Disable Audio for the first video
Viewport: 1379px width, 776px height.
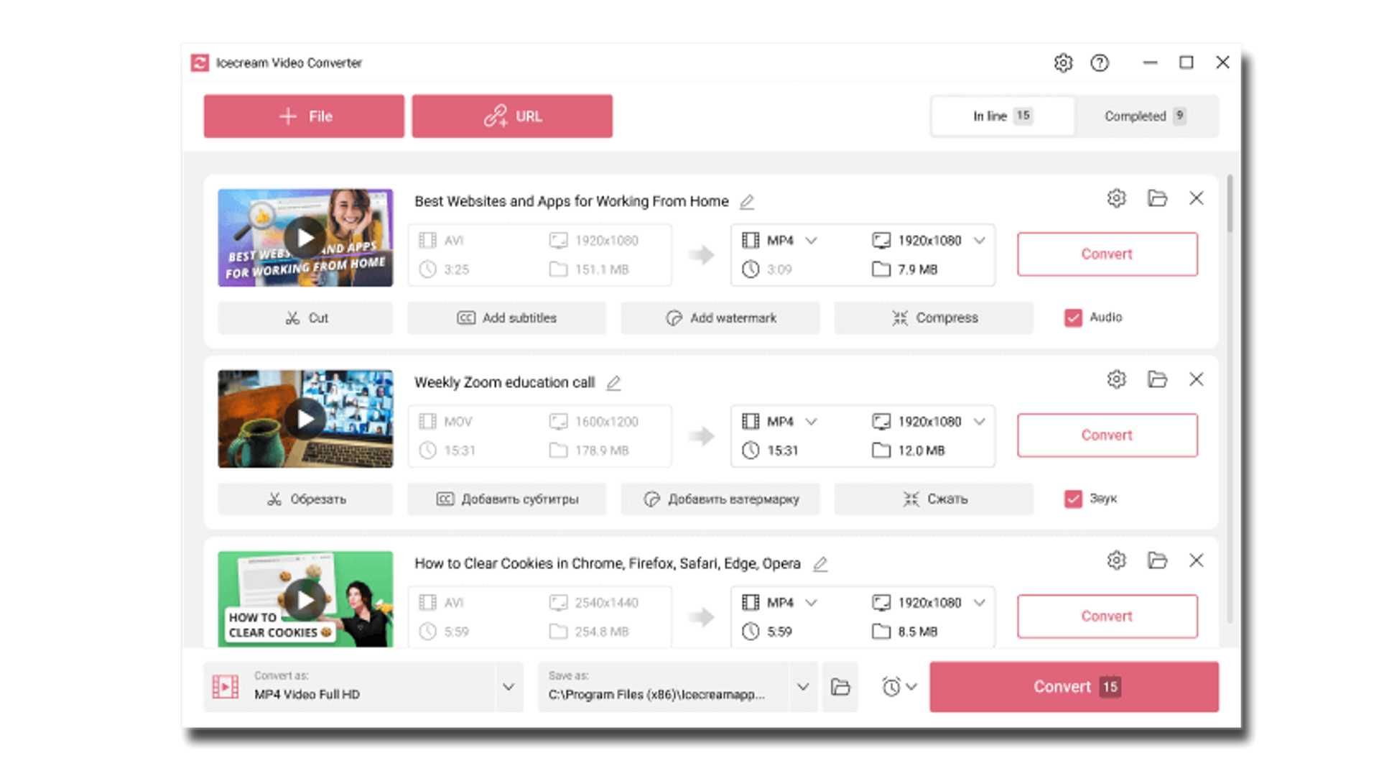click(1074, 317)
